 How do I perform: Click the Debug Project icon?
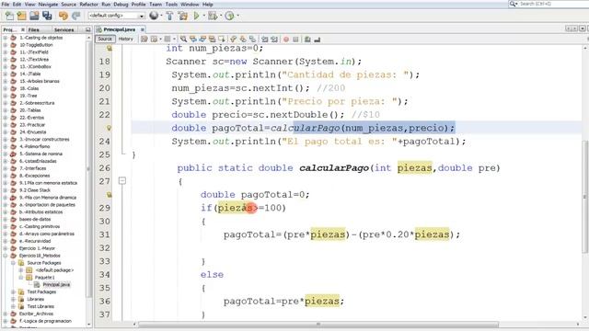(213, 16)
